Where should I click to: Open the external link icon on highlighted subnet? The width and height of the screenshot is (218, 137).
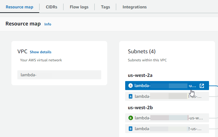pos(202,86)
